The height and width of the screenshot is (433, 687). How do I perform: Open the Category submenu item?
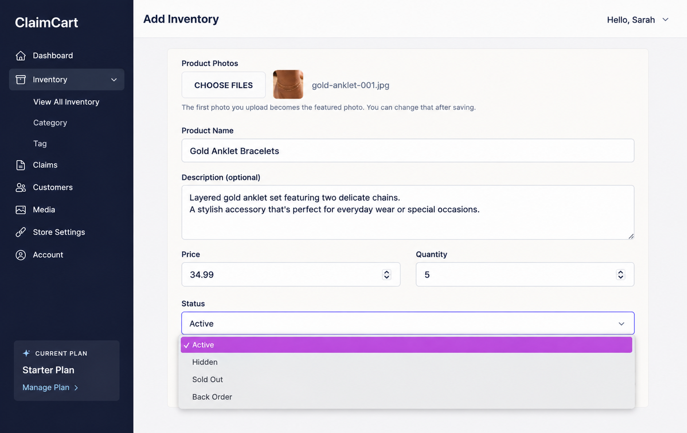coord(50,123)
